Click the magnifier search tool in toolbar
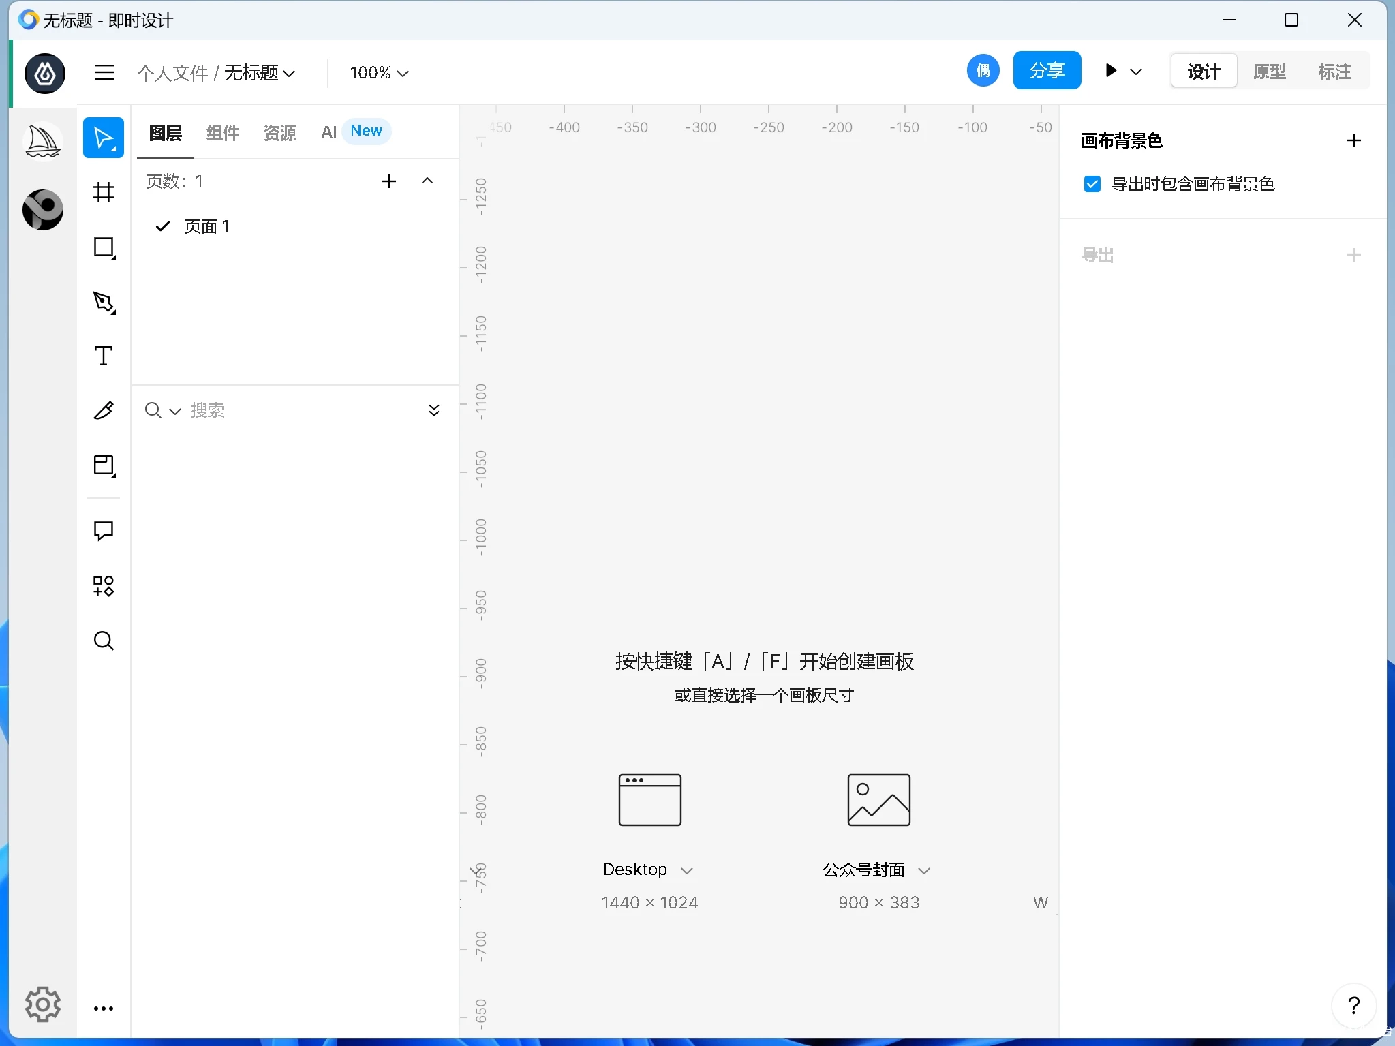Screen dimensions: 1395x1046 [x=104, y=641]
